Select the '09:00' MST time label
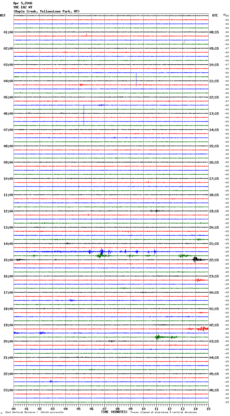The height and width of the screenshot is (416, 230). pos(8,162)
